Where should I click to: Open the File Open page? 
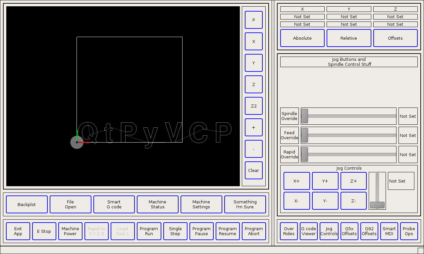[71, 204]
